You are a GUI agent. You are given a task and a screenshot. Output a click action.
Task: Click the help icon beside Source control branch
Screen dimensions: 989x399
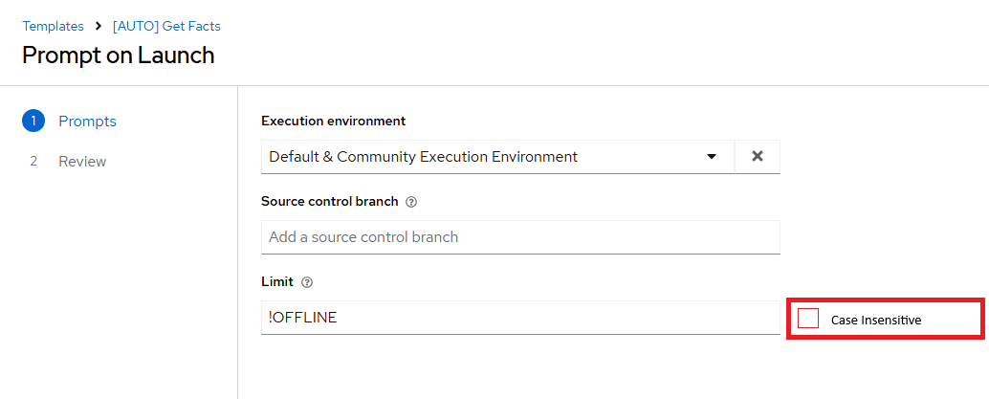[x=411, y=202]
